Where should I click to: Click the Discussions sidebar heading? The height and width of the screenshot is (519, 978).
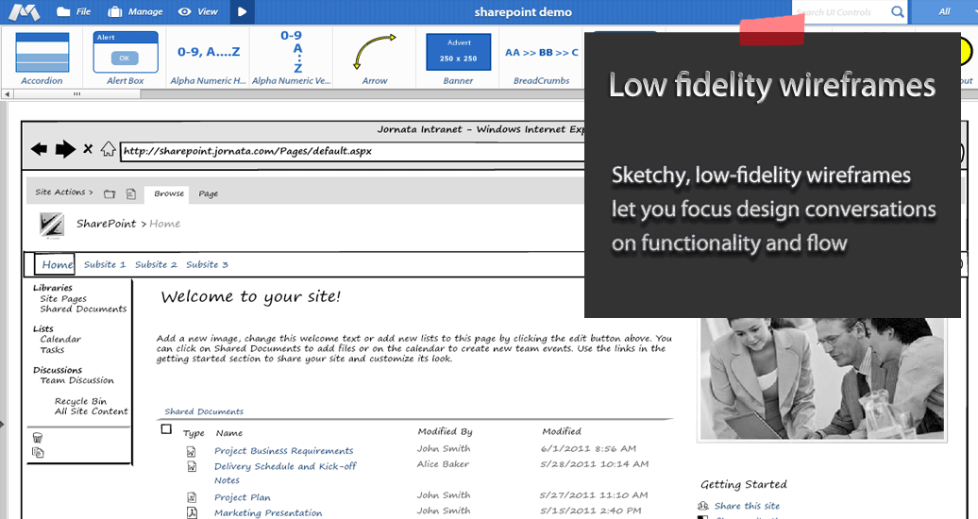point(58,370)
